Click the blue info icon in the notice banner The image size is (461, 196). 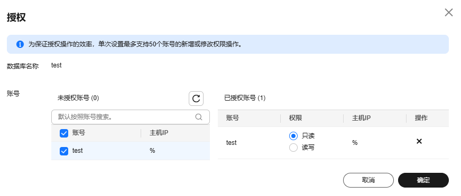point(20,44)
